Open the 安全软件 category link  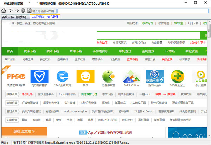pos(45,59)
